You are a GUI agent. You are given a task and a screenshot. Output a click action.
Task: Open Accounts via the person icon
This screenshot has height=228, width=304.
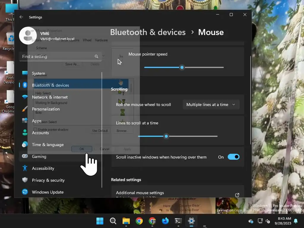tap(25, 132)
